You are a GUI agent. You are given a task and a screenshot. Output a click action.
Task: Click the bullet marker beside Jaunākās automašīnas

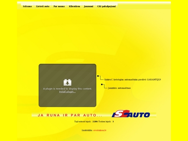click(102, 85)
